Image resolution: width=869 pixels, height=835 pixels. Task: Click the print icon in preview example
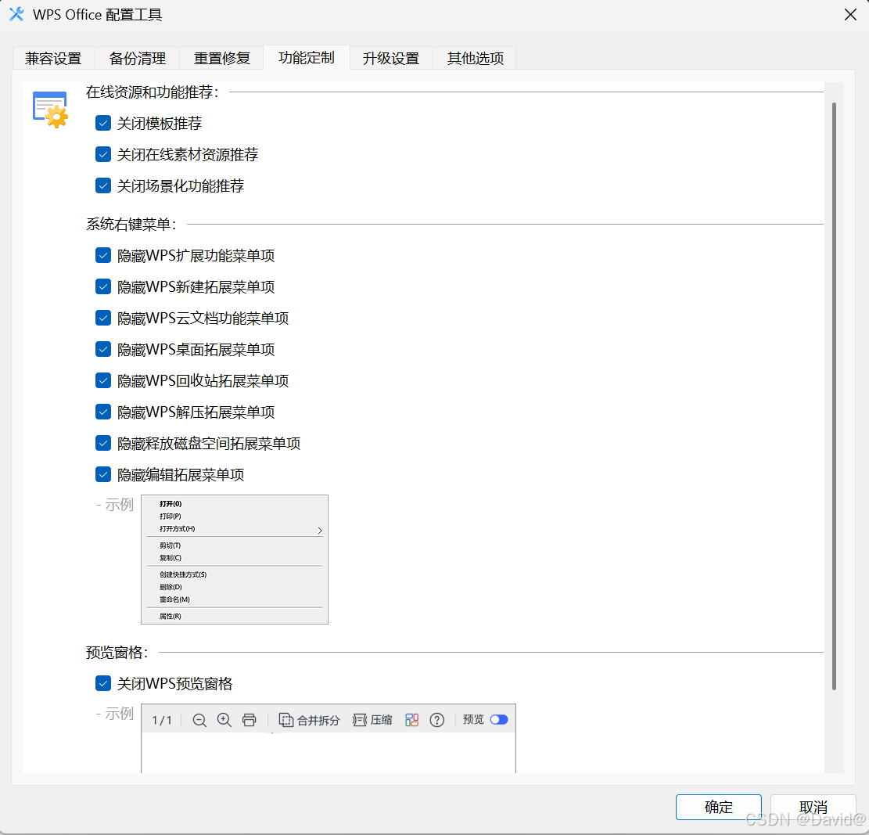click(x=250, y=720)
